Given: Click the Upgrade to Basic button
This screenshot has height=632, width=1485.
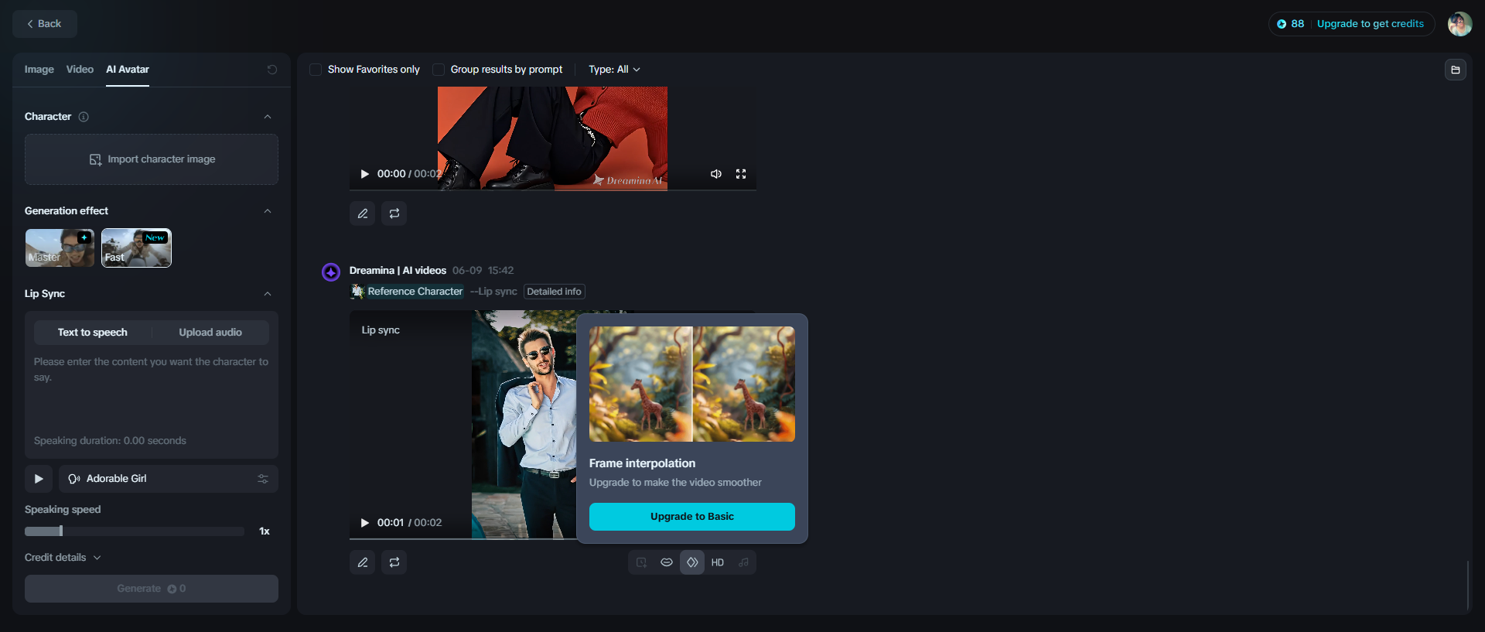Looking at the screenshot, I should (x=692, y=517).
